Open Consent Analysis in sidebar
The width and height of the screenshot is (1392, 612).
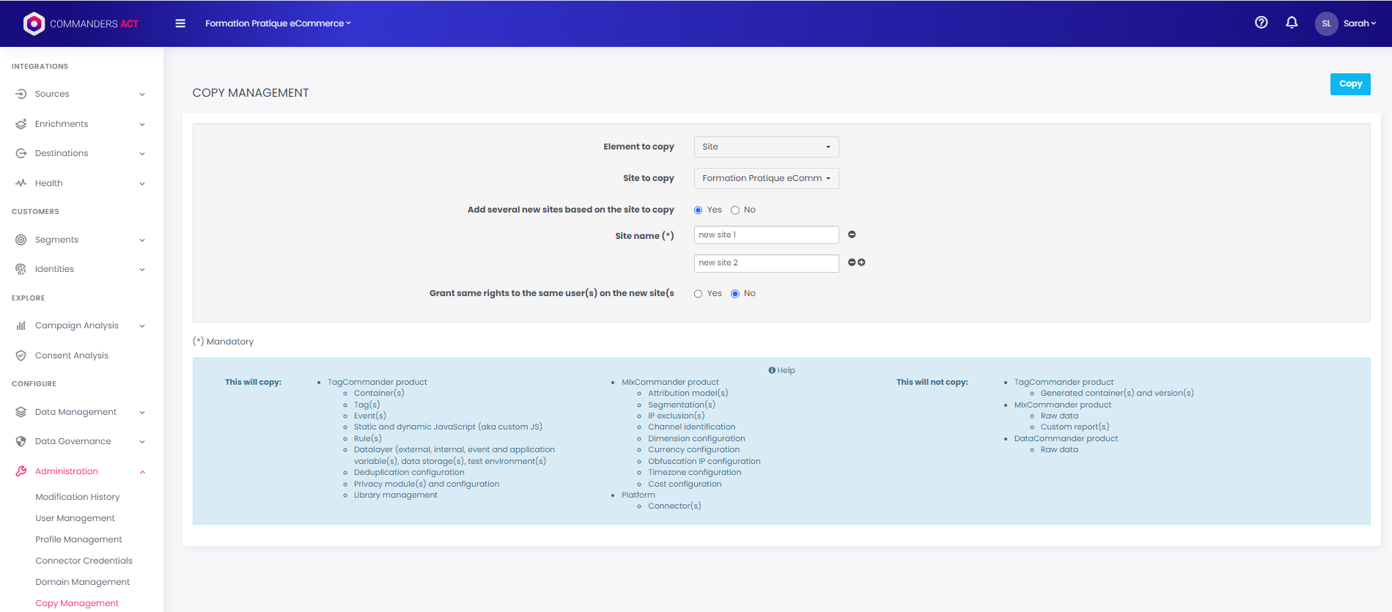coord(71,355)
